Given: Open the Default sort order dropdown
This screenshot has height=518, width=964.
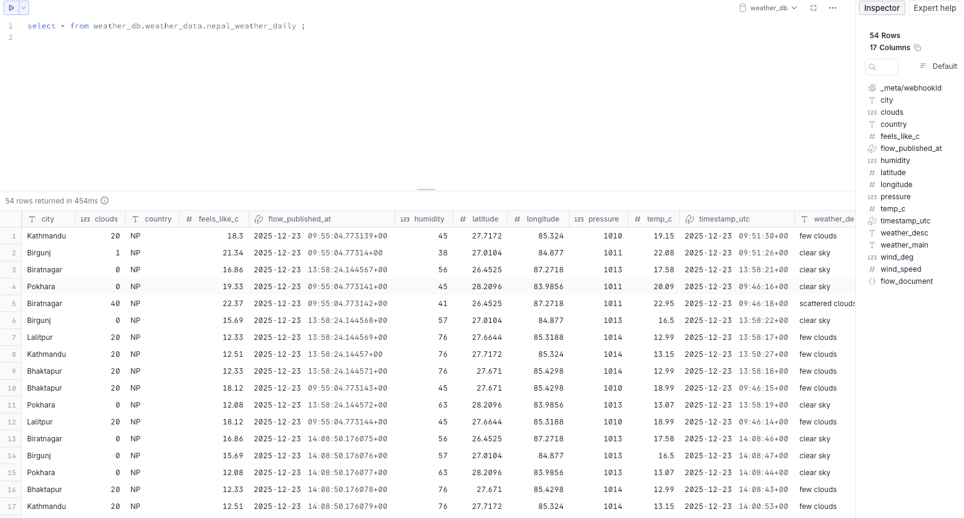Looking at the screenshot, I should coord(939,66).
